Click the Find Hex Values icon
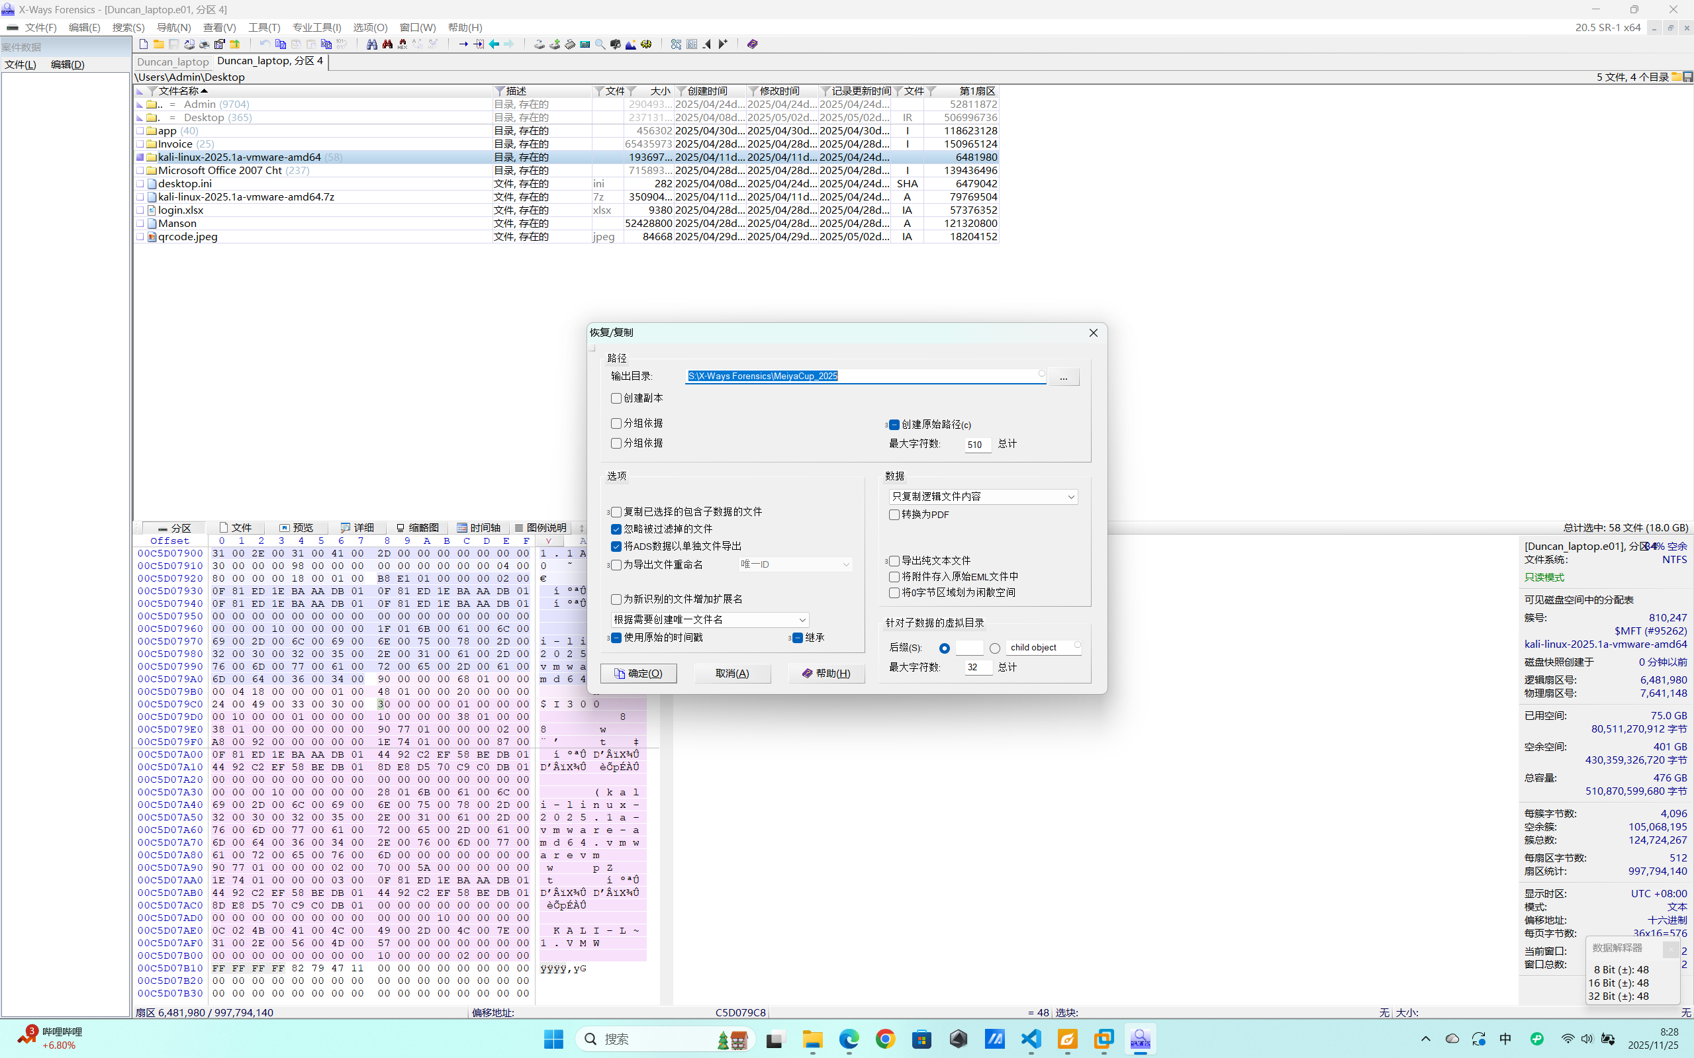 [402, 44]
